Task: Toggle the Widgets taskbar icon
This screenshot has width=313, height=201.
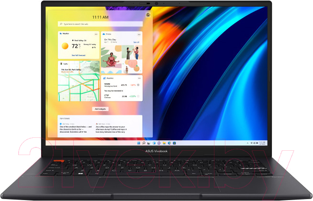Action: pos(154,143)
